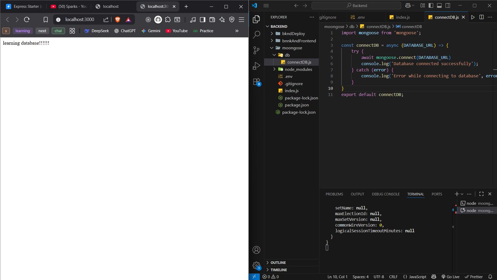The height and width of the screenshot is (280, 497).
Task: Open the Extensions view with badge
Action: tap(256, 82)
